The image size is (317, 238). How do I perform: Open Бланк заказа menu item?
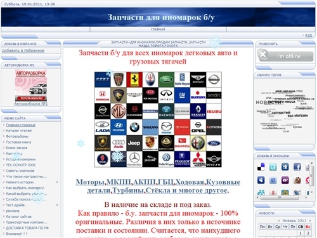(16, 148)
